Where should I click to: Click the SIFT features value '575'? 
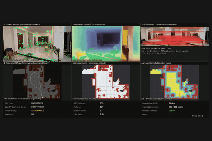[102, 103]
